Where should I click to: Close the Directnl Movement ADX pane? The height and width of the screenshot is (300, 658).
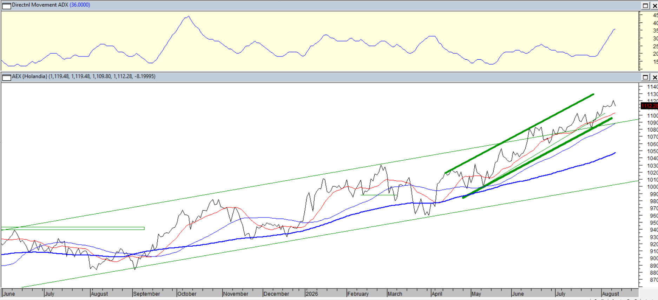(654, 5)
